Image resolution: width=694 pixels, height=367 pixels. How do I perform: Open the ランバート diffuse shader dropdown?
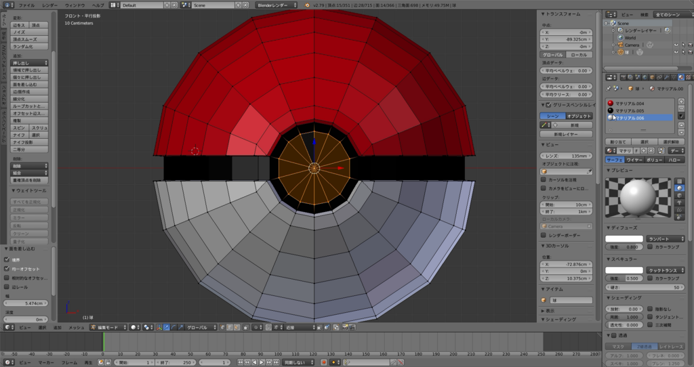pyautogui.click(x=664, y=238)
